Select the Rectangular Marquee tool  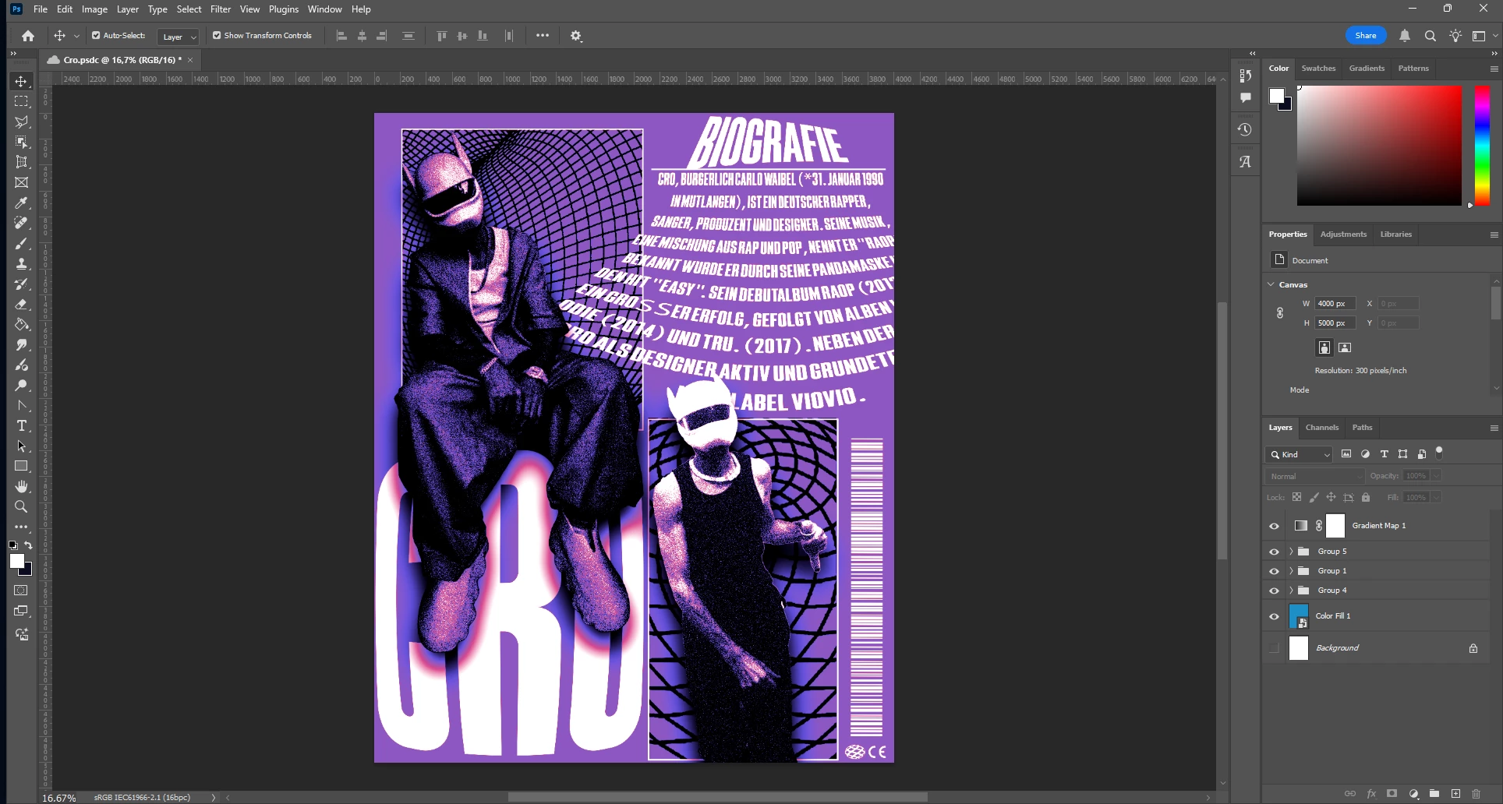(x=21, y=101)
